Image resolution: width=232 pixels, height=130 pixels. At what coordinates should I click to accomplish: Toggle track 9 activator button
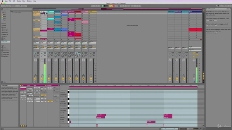[91, 79]
